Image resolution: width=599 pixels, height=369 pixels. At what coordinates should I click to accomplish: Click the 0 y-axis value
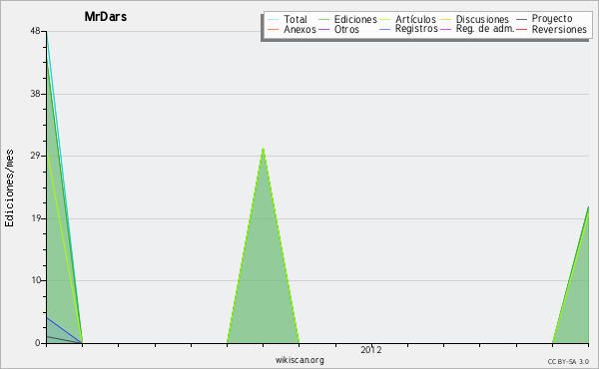[38, 343]
